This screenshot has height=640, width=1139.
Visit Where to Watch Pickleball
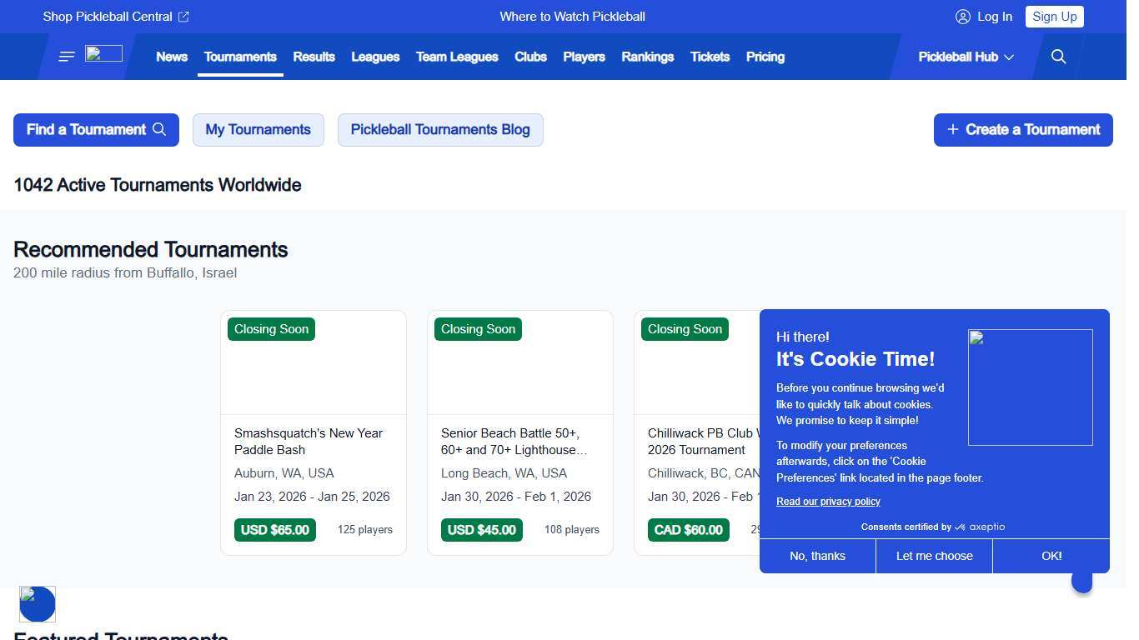[572, 16]
